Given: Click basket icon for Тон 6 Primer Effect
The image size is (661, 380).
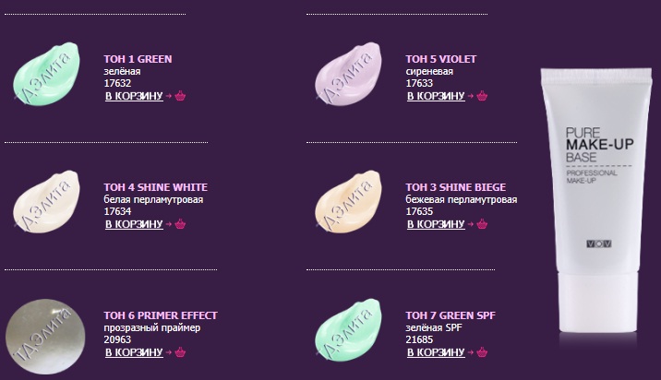Looking at the screenshot, I should tap(179, 351).
